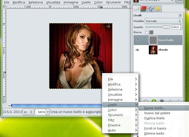Expand Filtri submenu in context menu
189x137 pixels.
120,120
